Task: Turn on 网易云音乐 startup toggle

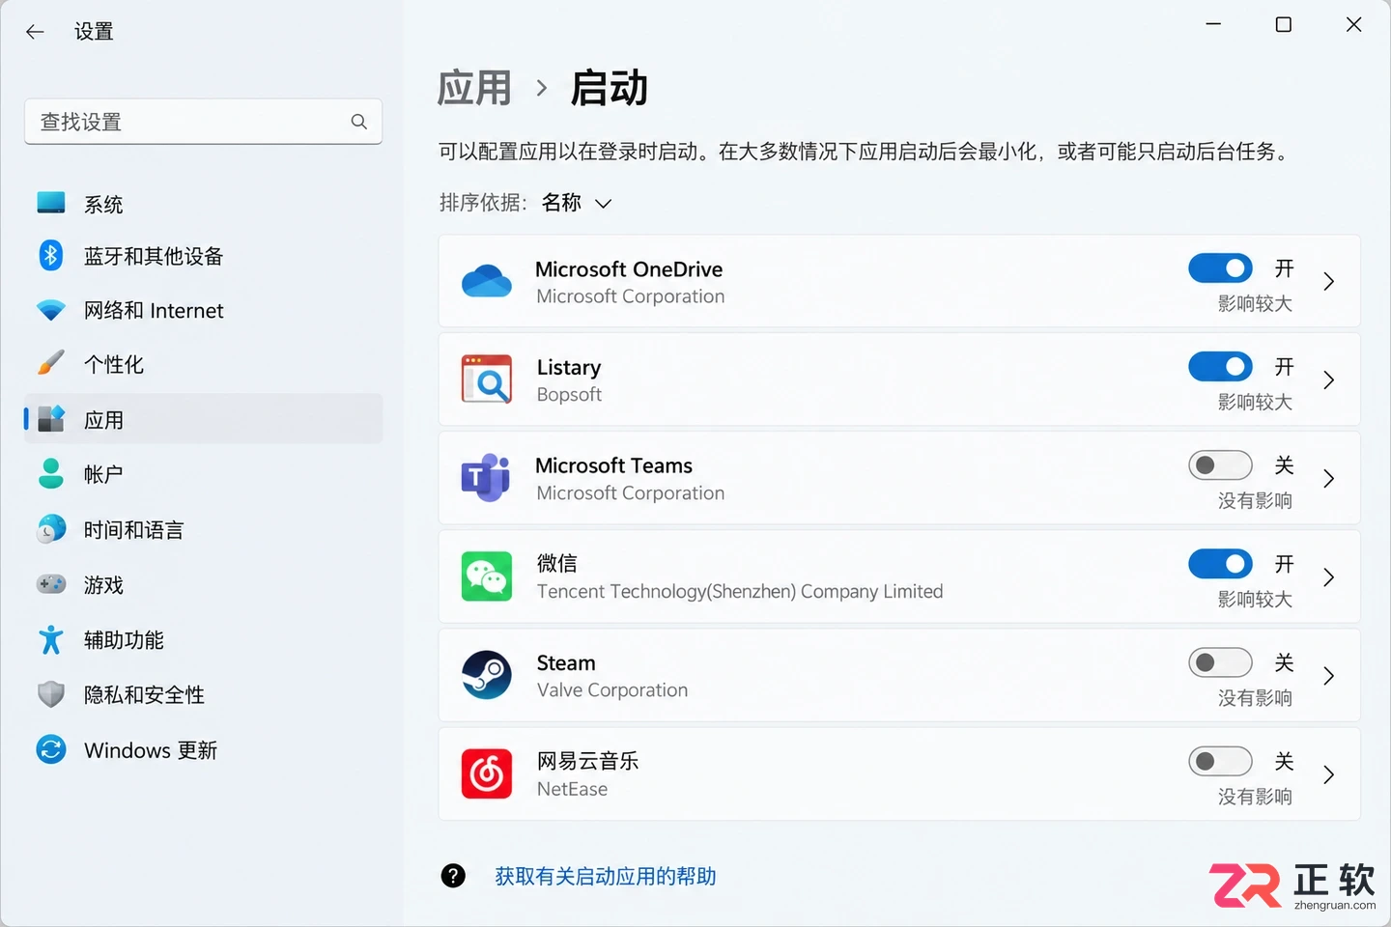Action: 1220,761
